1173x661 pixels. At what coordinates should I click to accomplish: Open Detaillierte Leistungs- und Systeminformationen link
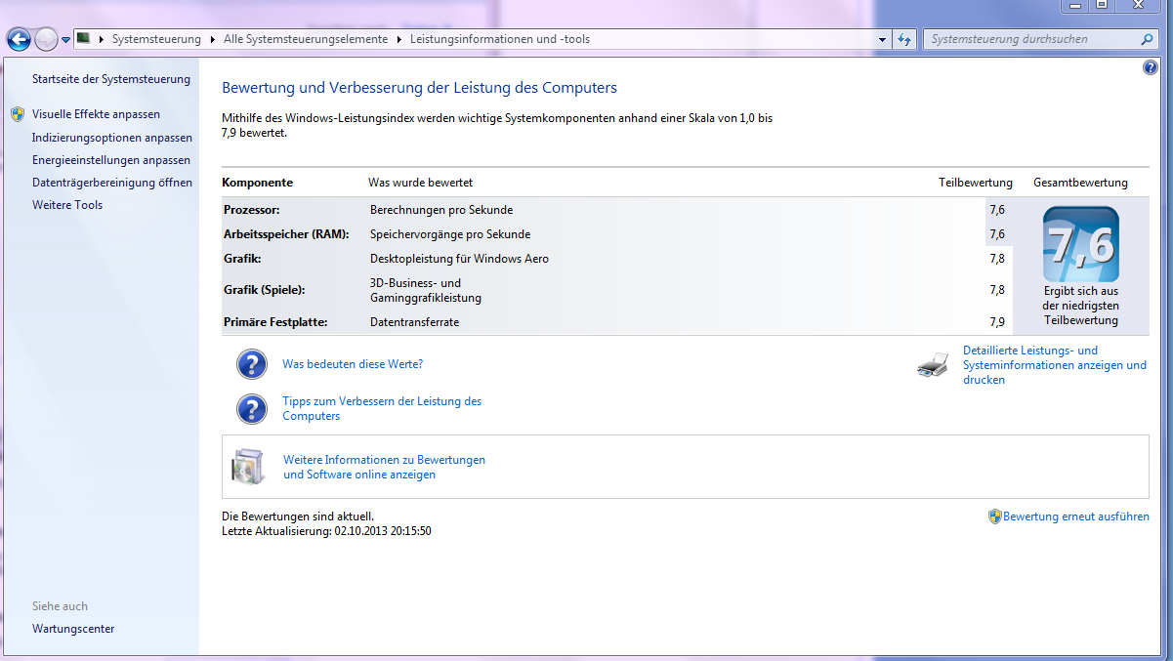pyautogui.click(x=1055, y=365)
